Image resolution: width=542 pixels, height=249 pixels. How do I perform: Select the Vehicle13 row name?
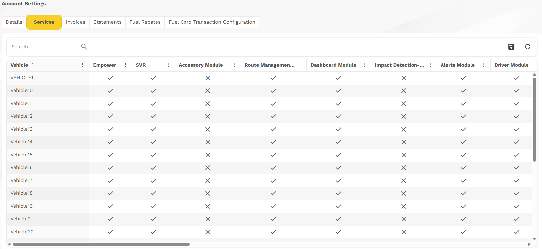[21, 129]
